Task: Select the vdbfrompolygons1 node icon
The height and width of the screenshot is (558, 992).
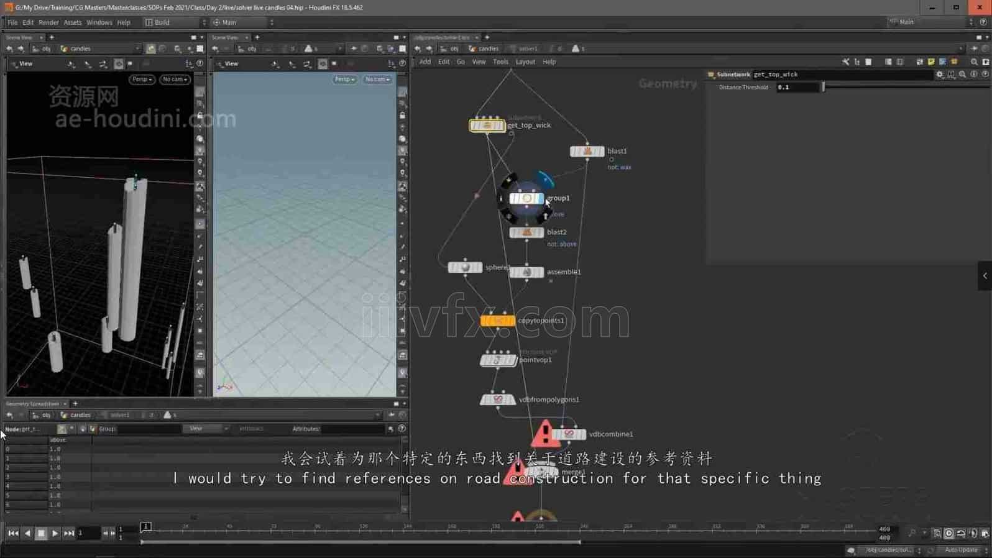Action: [497, 400]
